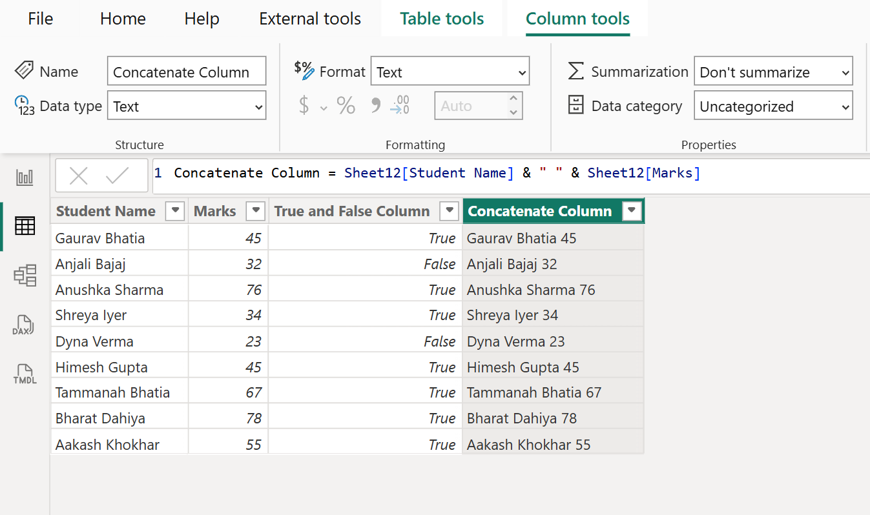
Task: Open the Summarization dropdown
Action: [x=773, y=72]
